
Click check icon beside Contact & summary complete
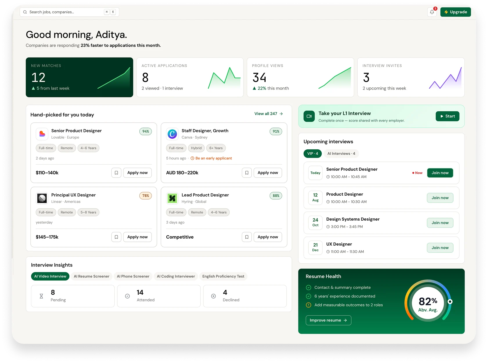click(x=309, y=287)
